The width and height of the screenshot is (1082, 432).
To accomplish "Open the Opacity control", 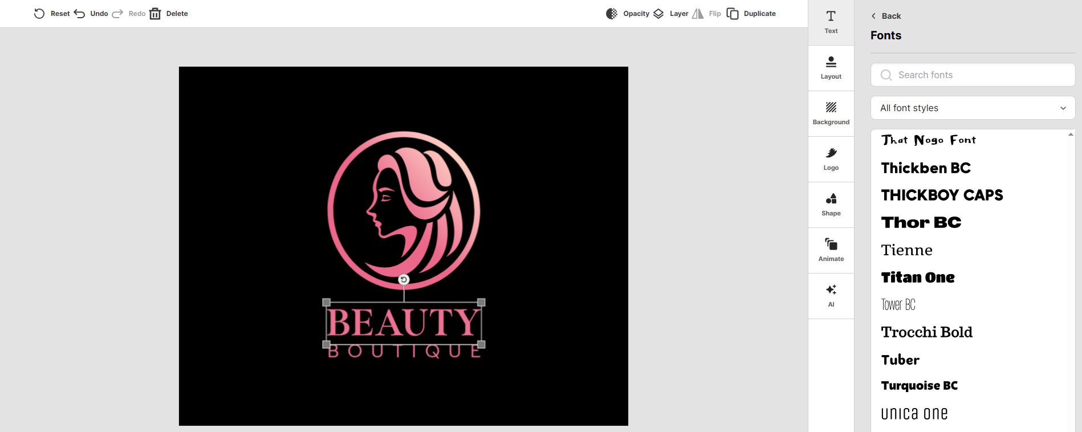I will tap(628, 14).
